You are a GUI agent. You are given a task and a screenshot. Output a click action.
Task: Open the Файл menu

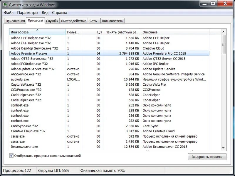pyautogui.click(x=9, y=13)
